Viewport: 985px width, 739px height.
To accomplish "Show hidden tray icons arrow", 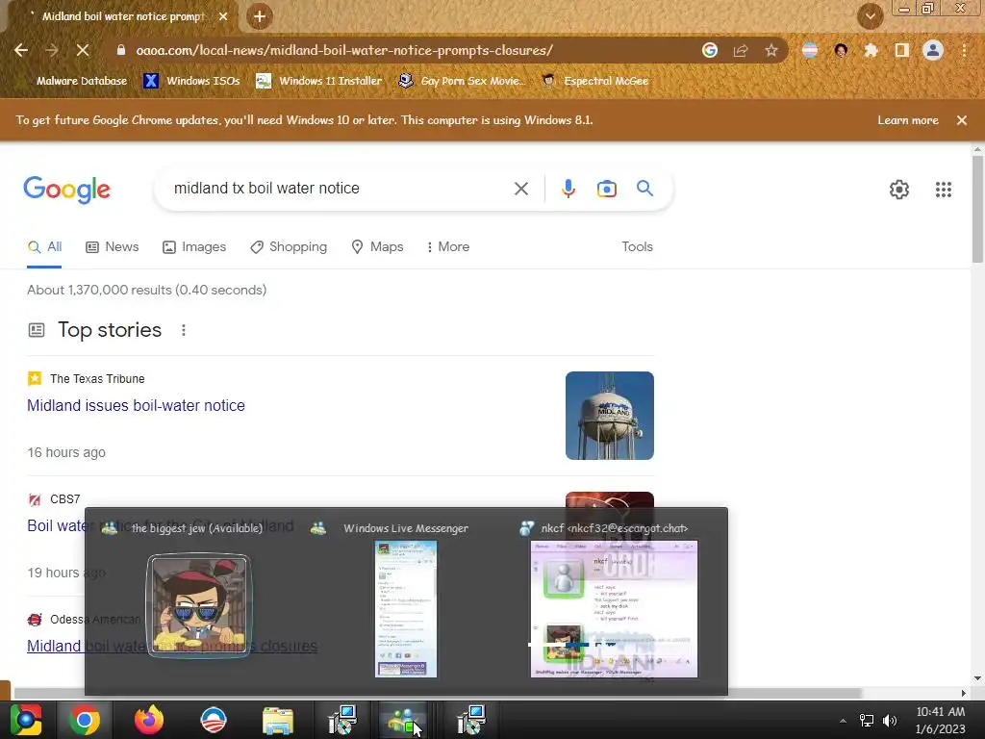I will [x=843, y=721].
